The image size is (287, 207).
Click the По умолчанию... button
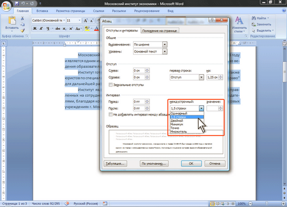coord(154,163)
